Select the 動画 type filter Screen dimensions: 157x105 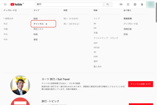35,19
